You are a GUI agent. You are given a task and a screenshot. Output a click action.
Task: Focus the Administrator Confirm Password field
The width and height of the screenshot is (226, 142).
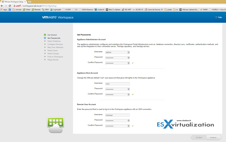point(118,63)
